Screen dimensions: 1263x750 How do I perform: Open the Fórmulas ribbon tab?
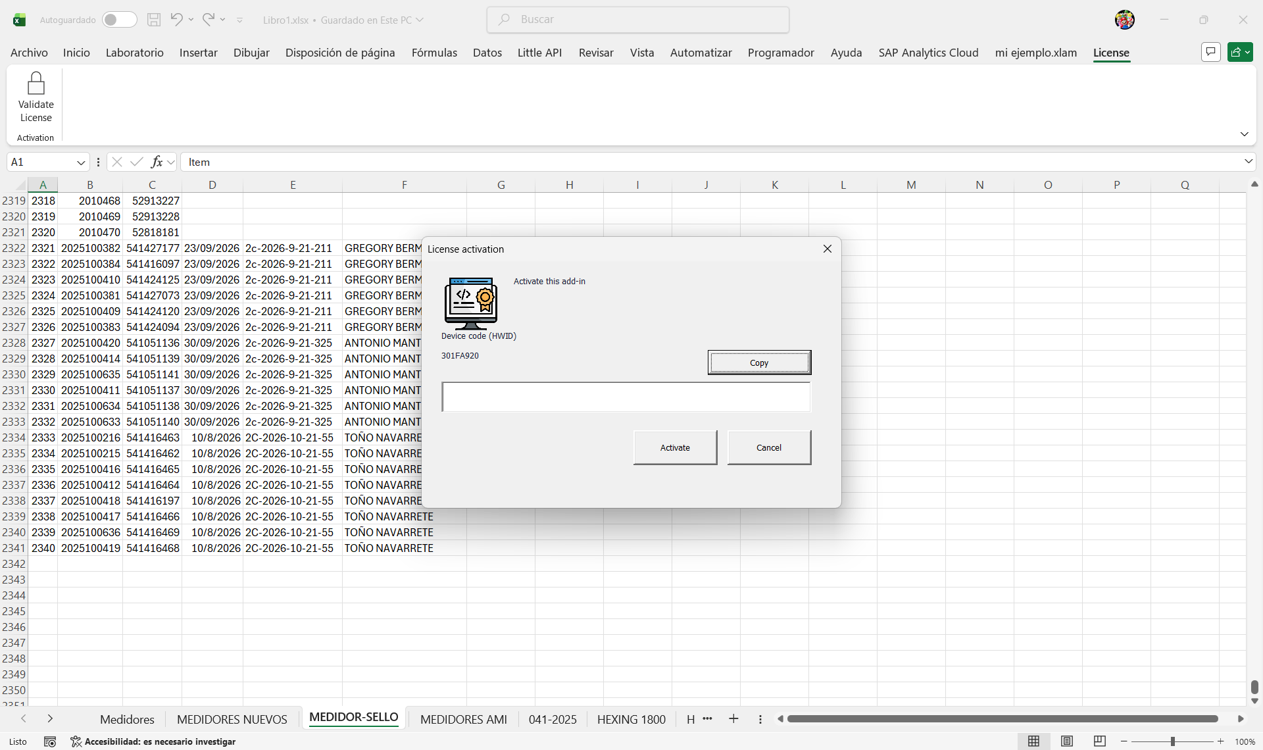click(434, 53)
